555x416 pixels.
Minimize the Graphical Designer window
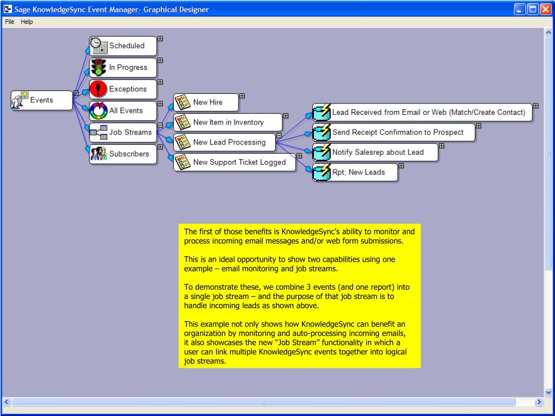520,9
